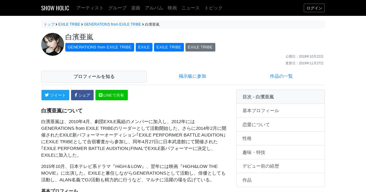Share via the Twitter ツイート button
This screenshot has width=366, height=192.
pos(55,95)
